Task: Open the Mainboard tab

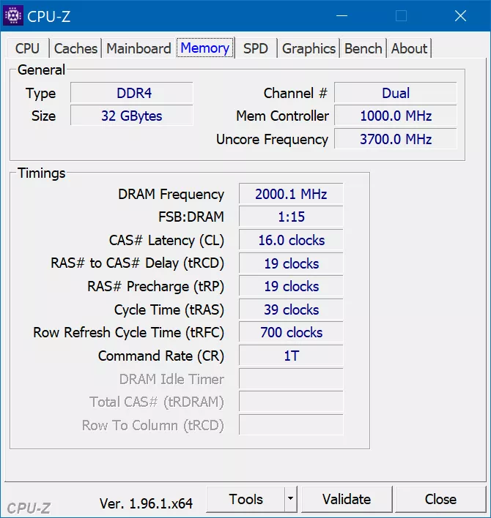Action: click(139, 48)
